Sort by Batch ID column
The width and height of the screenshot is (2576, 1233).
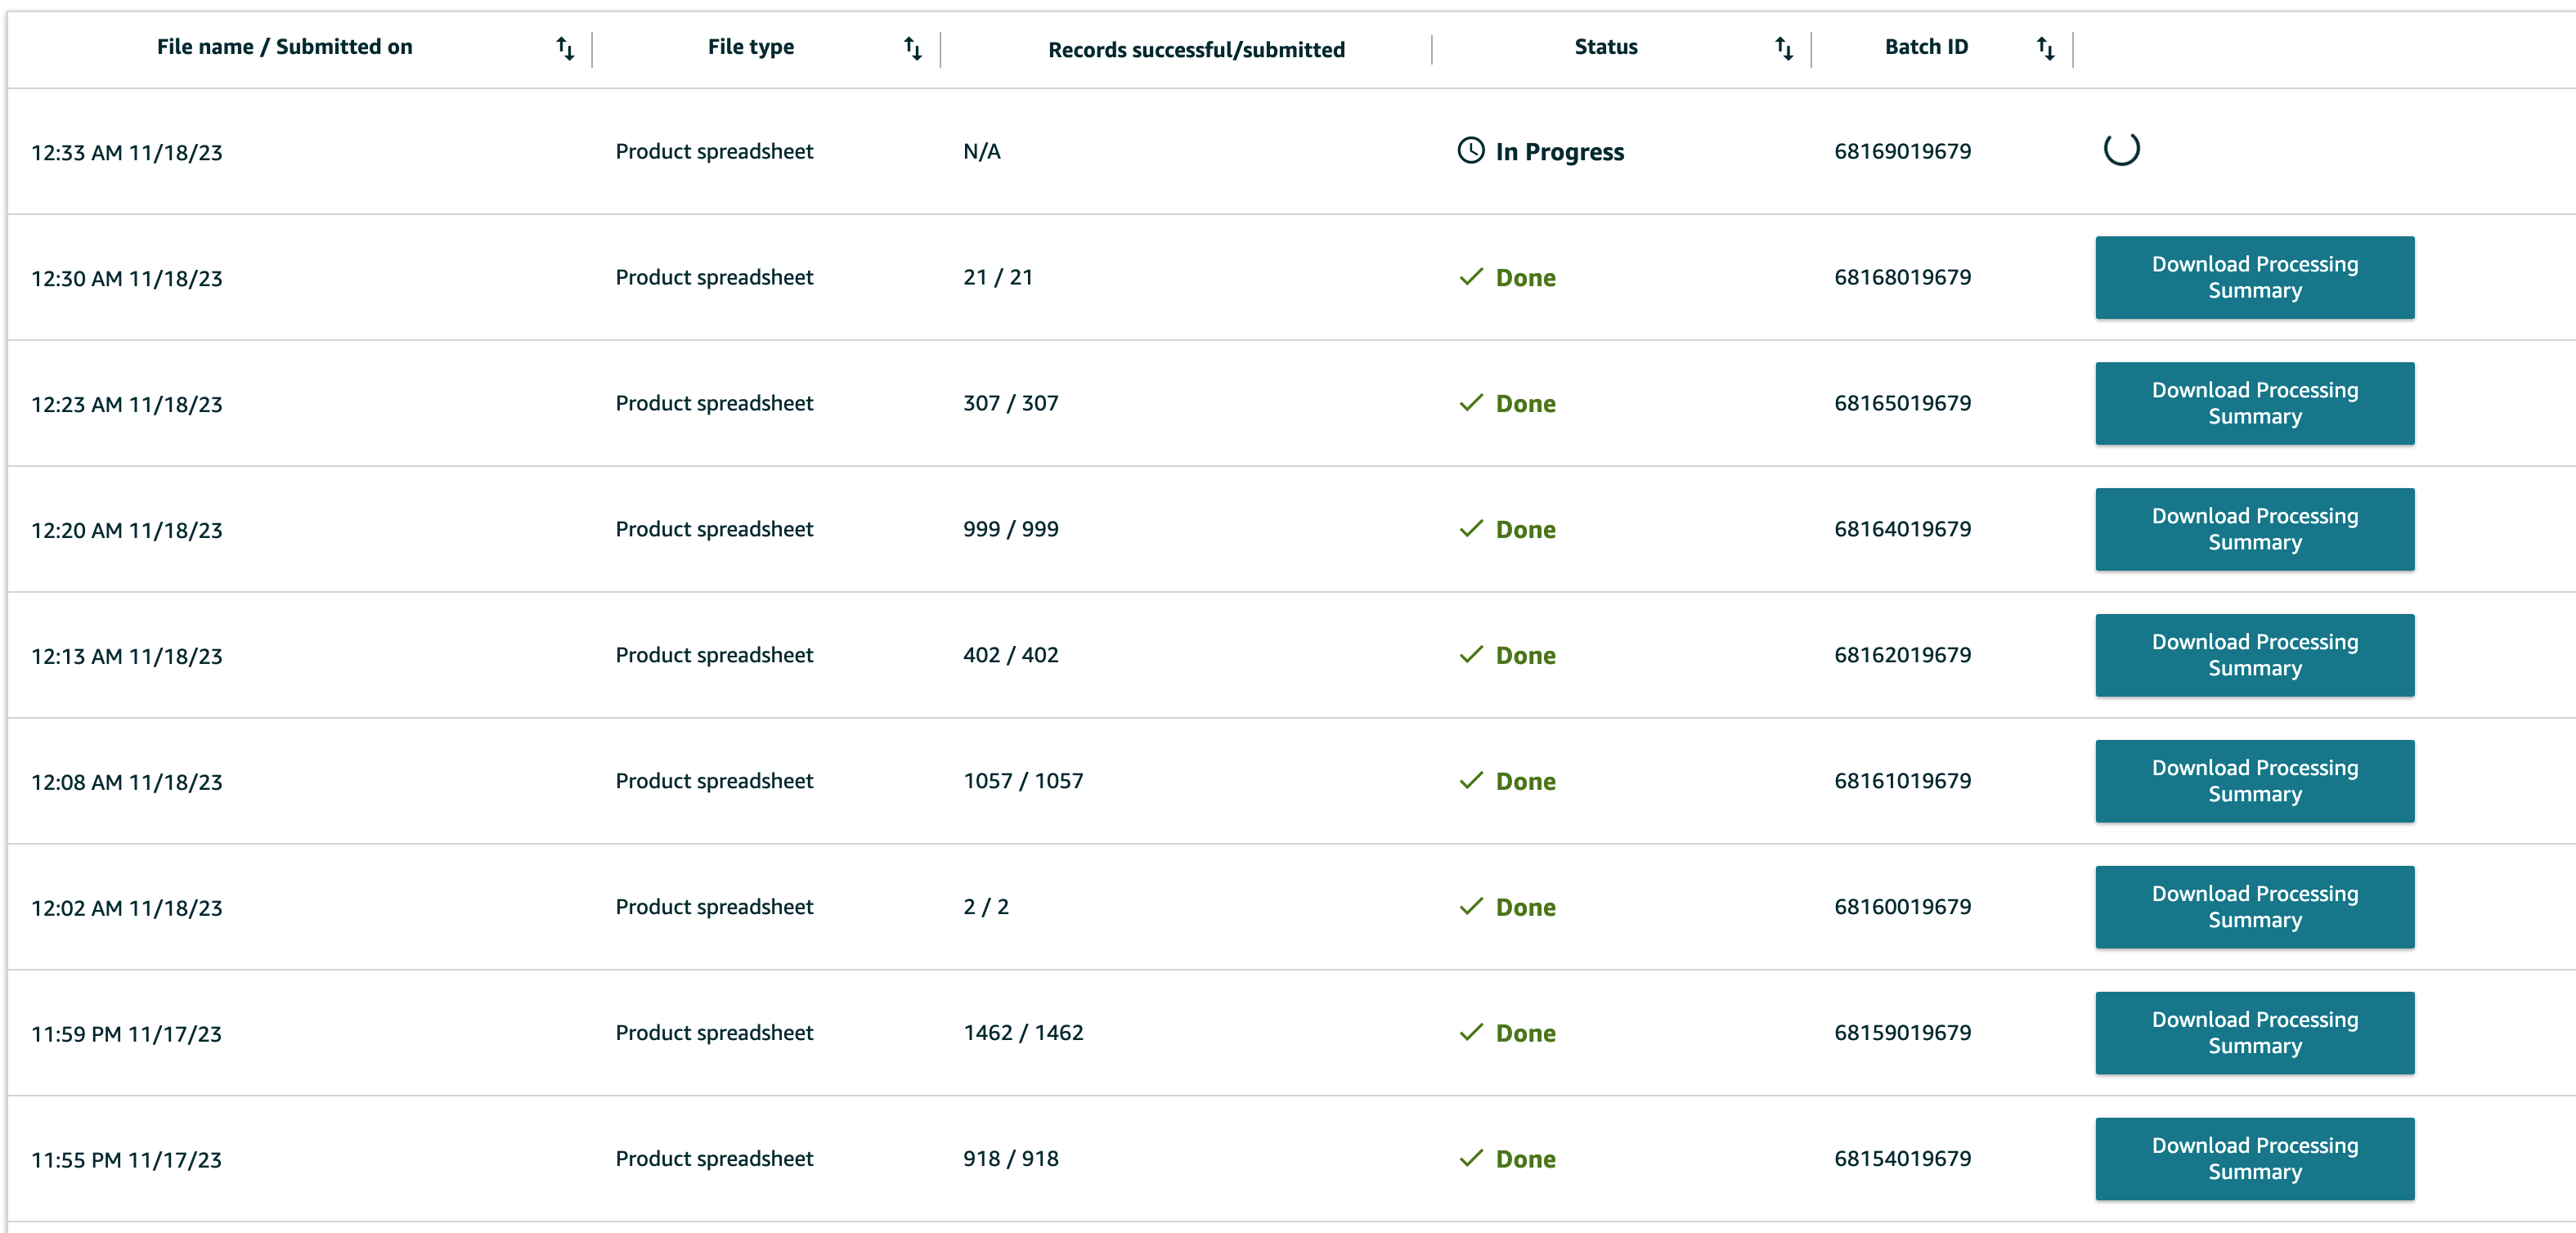2046,48
